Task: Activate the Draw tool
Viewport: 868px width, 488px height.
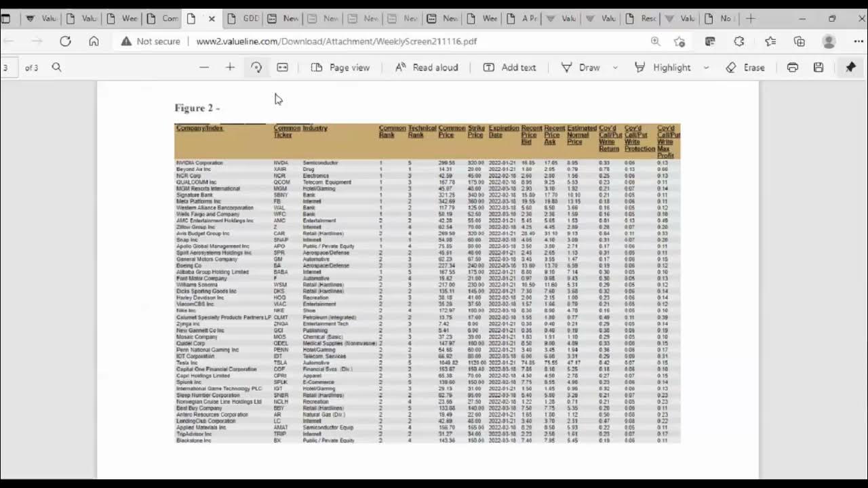Action: coord(580,67)
